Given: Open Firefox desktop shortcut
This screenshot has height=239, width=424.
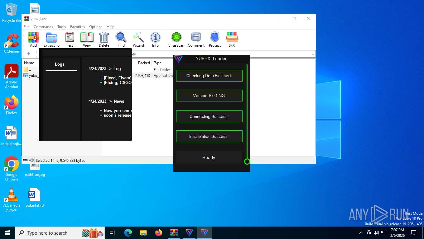Looking at the screenshot, I should click(x=12, y=105).
